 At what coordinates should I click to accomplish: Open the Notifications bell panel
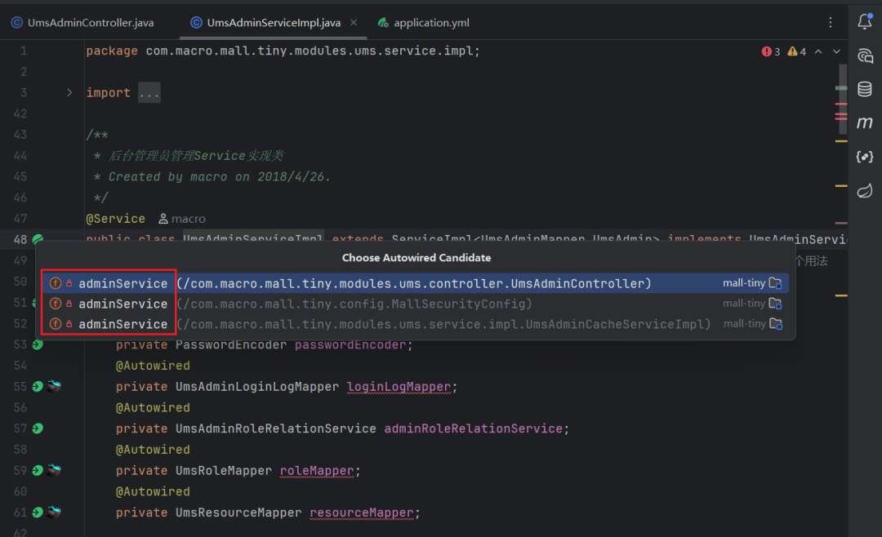(865, 22)
